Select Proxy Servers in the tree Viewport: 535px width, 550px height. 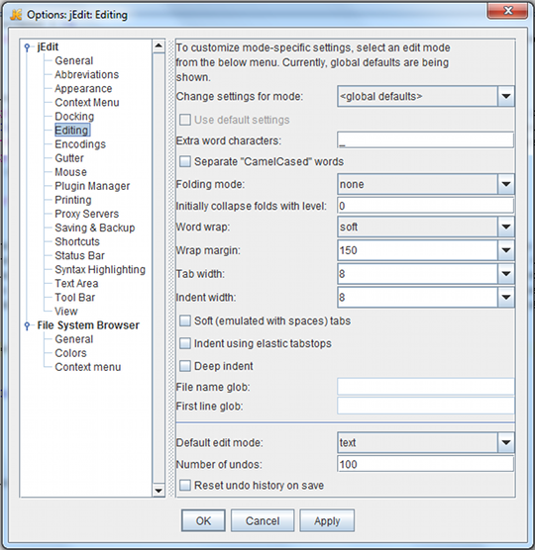(x=87, y=214)
